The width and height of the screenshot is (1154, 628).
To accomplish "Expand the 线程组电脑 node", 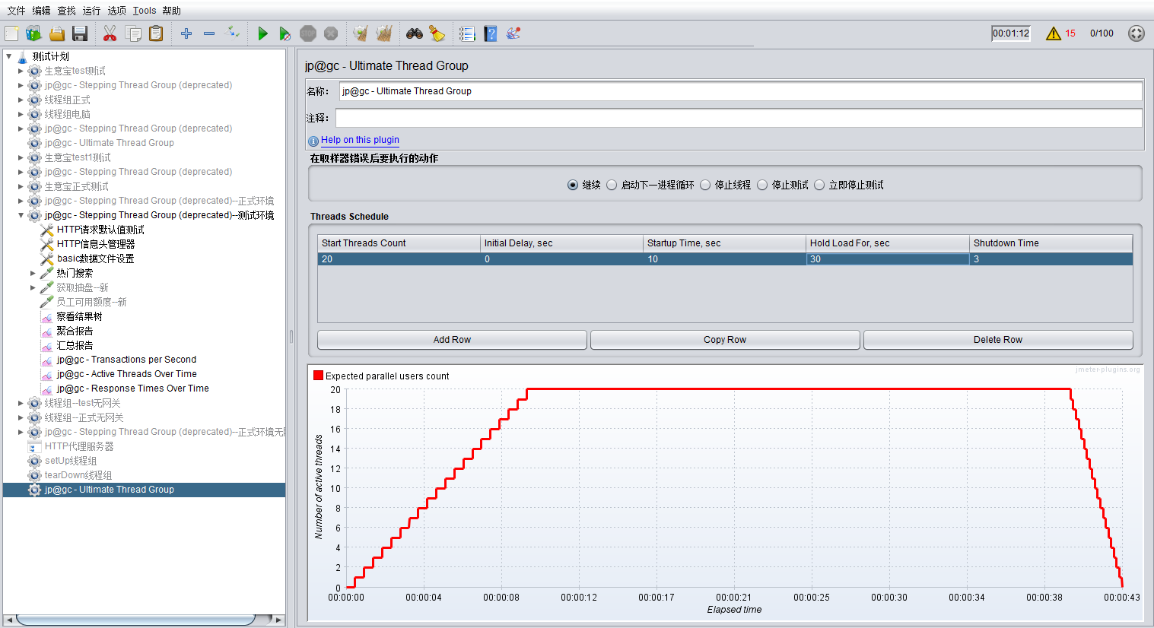I will point(21,114).
